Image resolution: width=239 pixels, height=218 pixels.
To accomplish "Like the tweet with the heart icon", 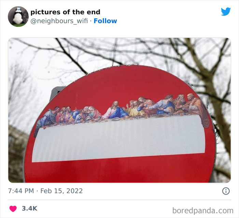I will click(13, 208).
